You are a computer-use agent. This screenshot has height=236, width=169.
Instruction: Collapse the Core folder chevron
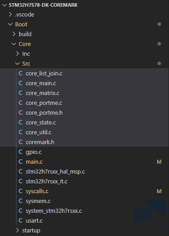point(14,44)
